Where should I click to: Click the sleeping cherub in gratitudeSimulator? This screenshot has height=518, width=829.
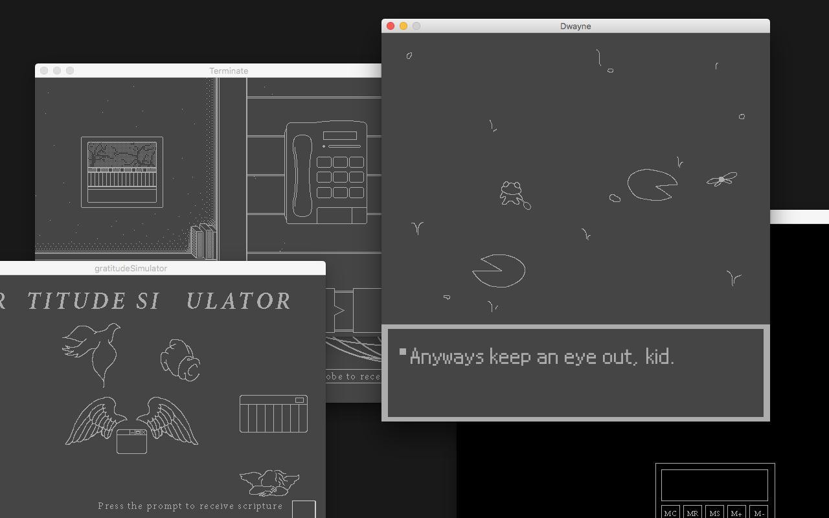point(269,482)
